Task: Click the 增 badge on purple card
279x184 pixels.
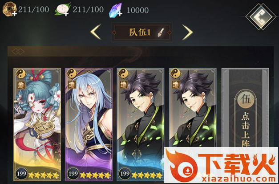Action: [72, 85]
